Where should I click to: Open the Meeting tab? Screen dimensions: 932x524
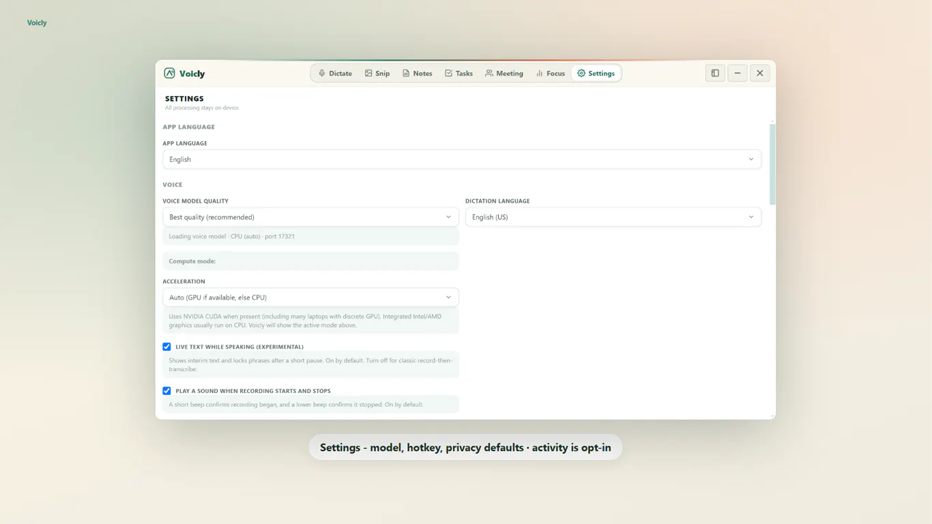504,73
